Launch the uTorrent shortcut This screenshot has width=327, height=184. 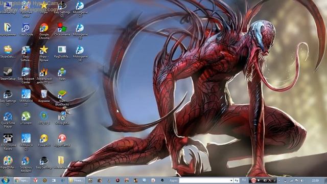(26, 118)
